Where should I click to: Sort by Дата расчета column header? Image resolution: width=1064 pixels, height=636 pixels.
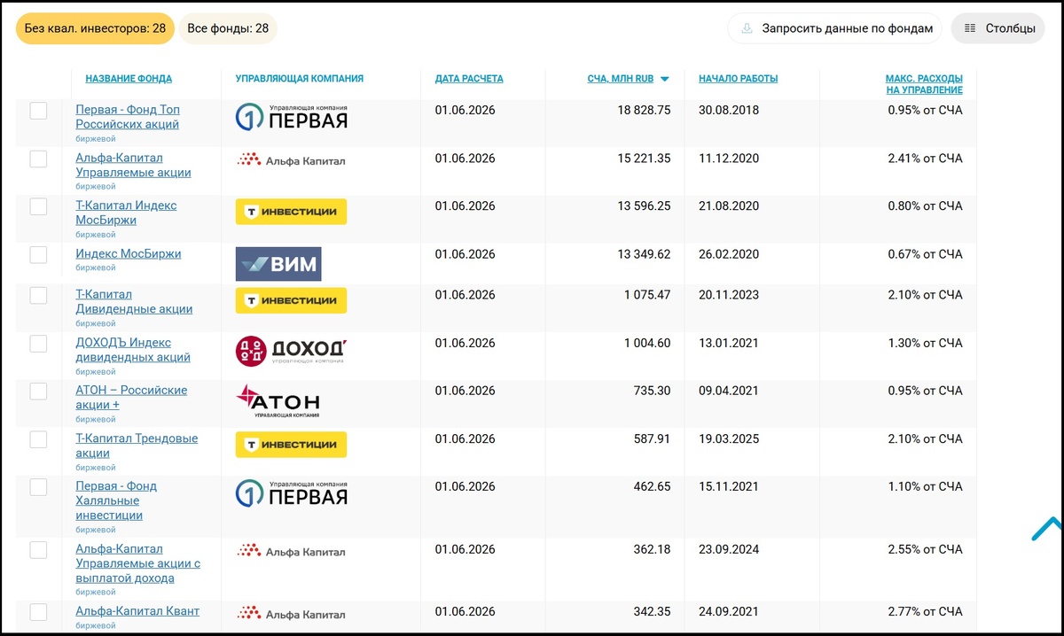[x=469, y=79]
